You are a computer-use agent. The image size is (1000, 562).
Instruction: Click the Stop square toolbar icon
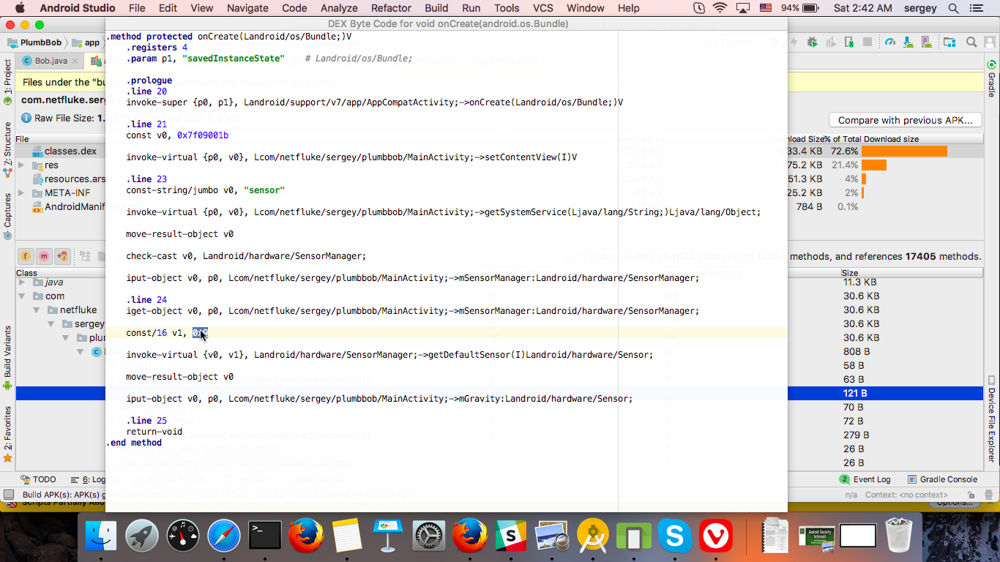(x=867, y=42)
